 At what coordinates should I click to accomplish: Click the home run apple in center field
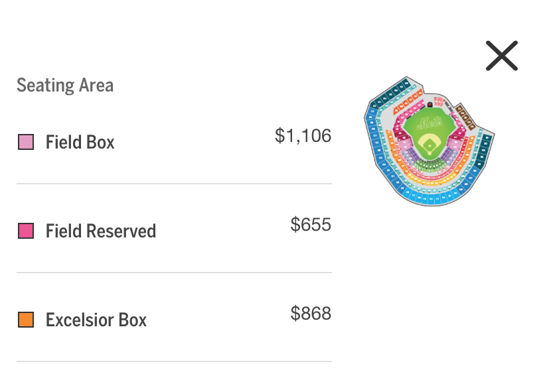pyautogui.click(x=430, y=105)
